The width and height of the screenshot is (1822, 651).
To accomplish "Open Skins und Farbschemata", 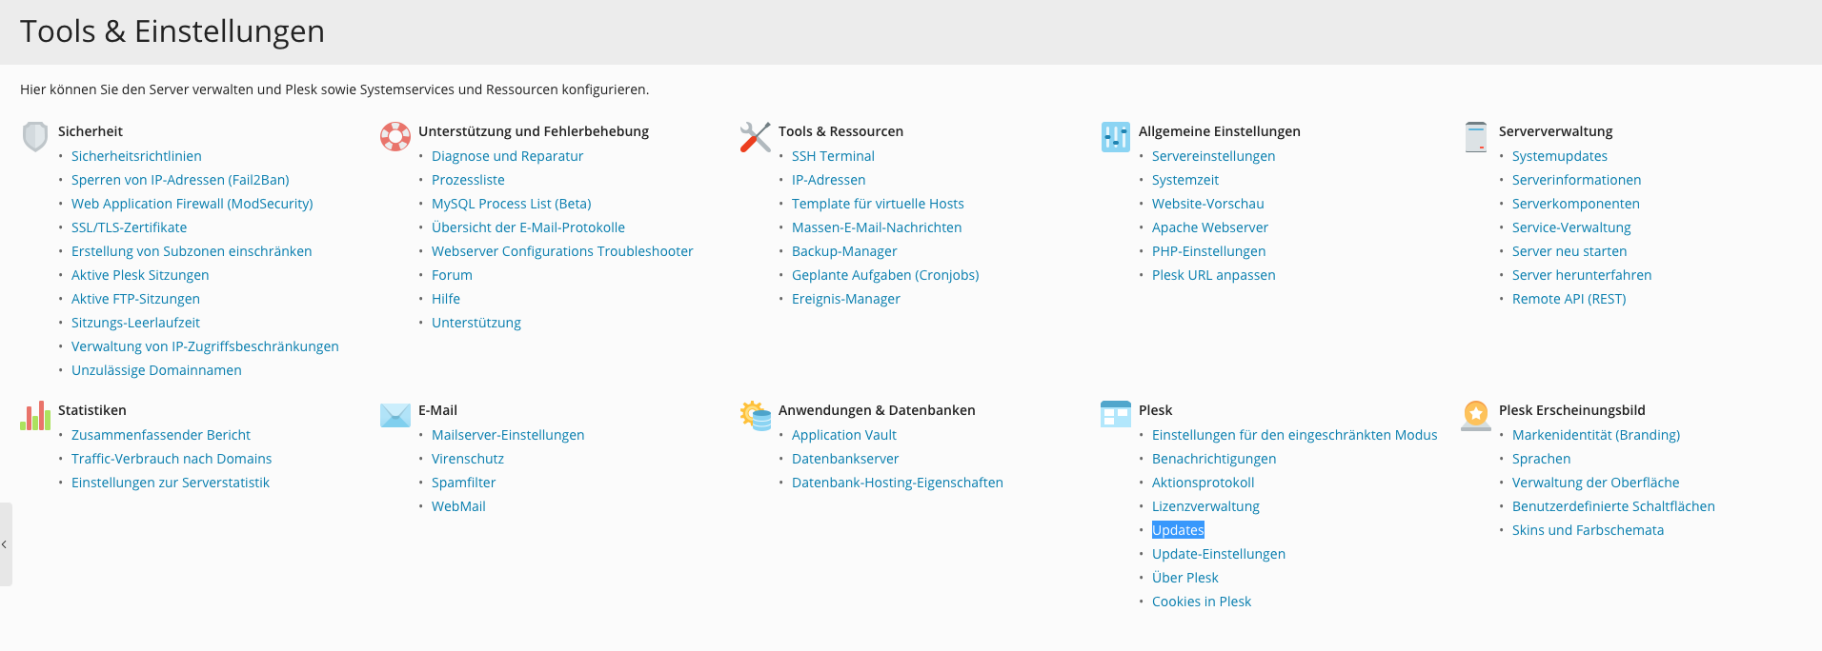I will [1588, 530].
